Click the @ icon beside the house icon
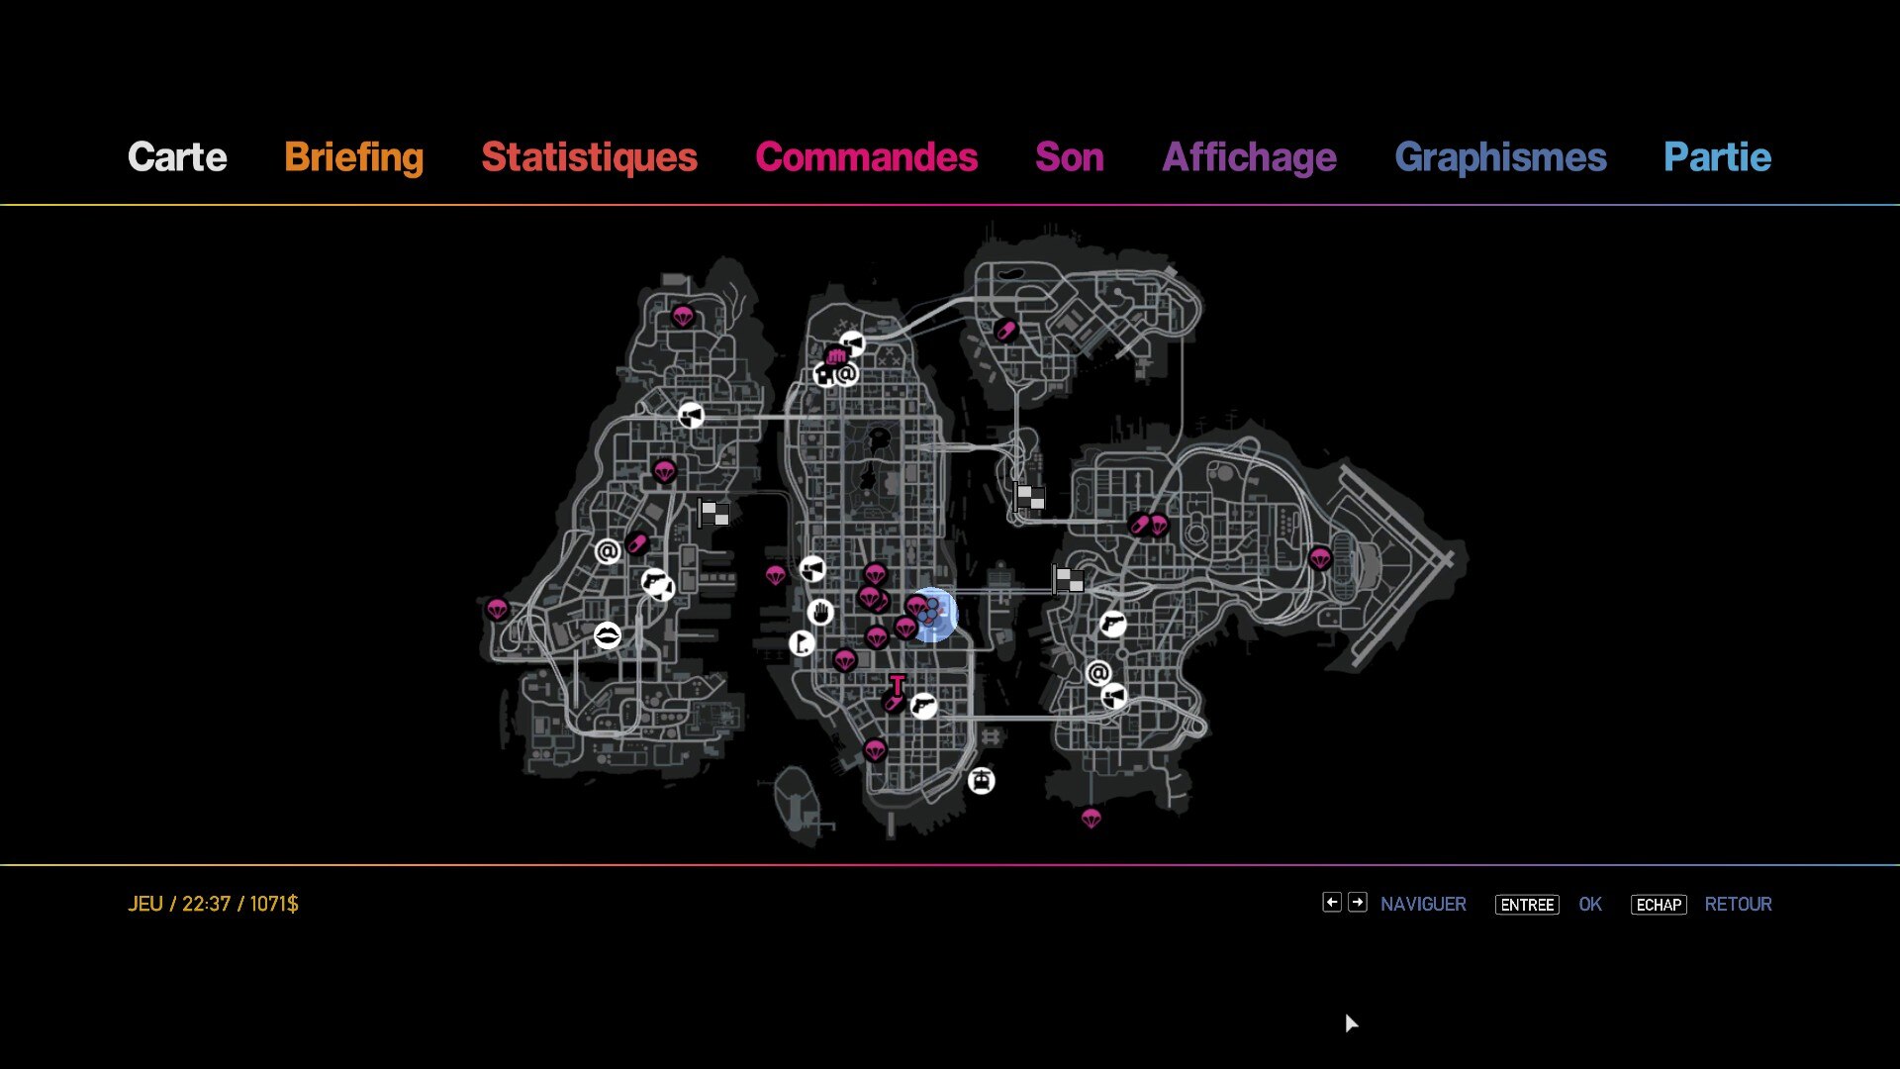Screen dimensions: 1900x1069 pos(847,374)
